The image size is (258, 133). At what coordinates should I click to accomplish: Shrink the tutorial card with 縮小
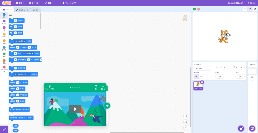point(96,87)
